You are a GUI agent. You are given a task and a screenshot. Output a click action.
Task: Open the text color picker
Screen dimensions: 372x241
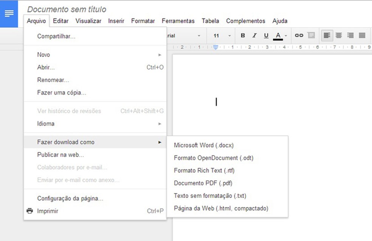pos(278,35)
